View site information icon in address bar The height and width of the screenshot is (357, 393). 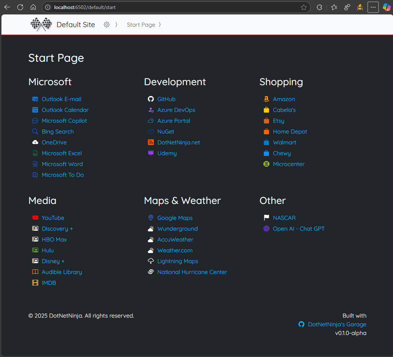tap(48, 7)
